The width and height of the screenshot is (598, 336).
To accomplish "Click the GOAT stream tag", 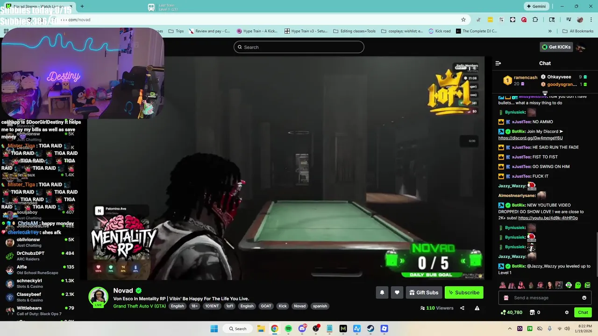I will [x=266, y=306].
